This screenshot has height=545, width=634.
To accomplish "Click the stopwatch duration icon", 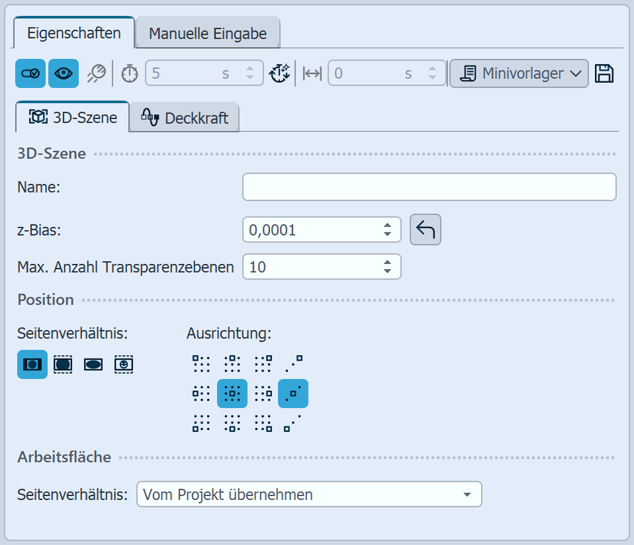I will click(x=130, y=73).
